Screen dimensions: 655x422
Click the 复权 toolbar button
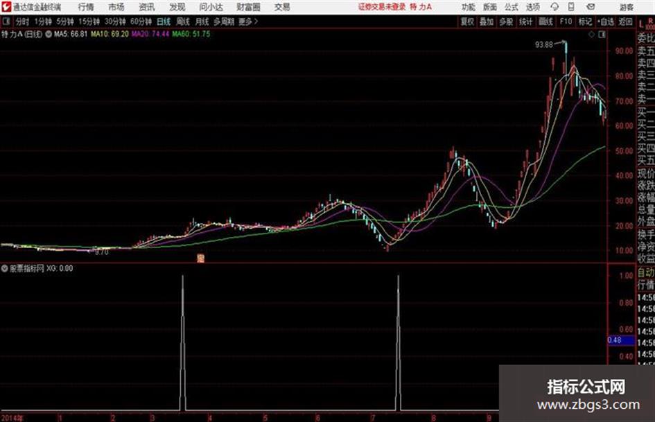[467, 21]
